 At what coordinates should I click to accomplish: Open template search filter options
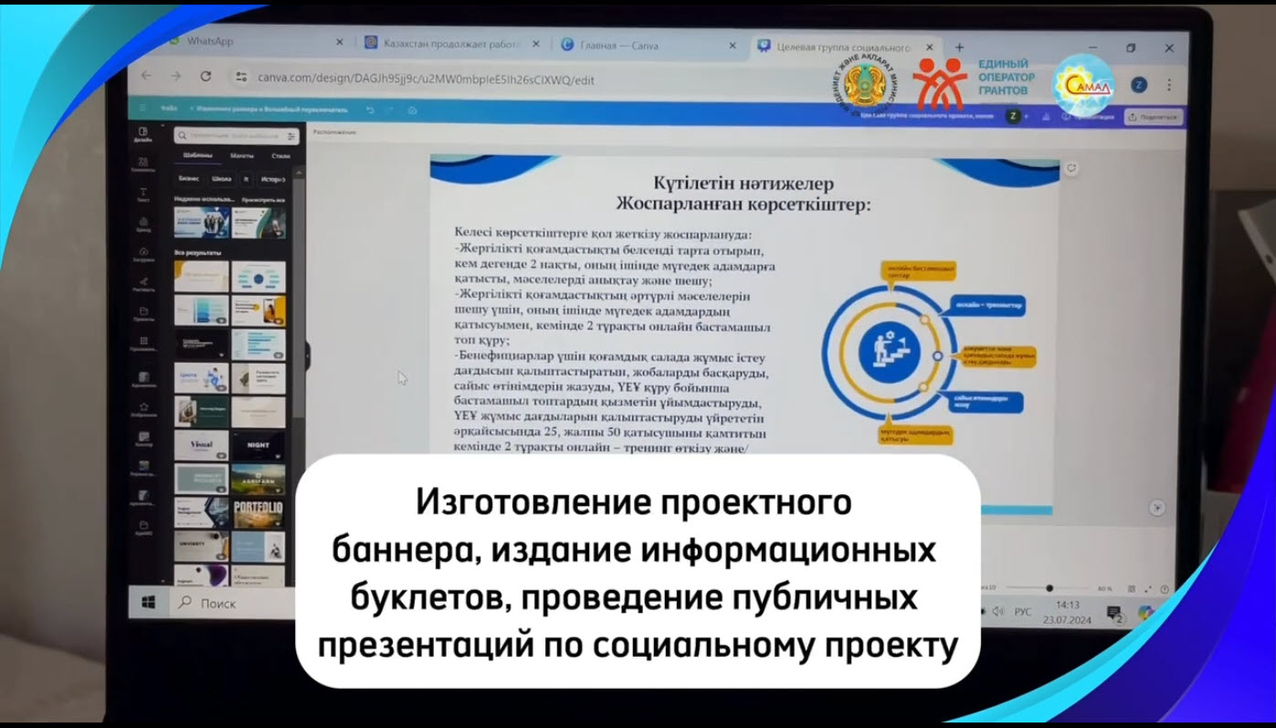291,136
